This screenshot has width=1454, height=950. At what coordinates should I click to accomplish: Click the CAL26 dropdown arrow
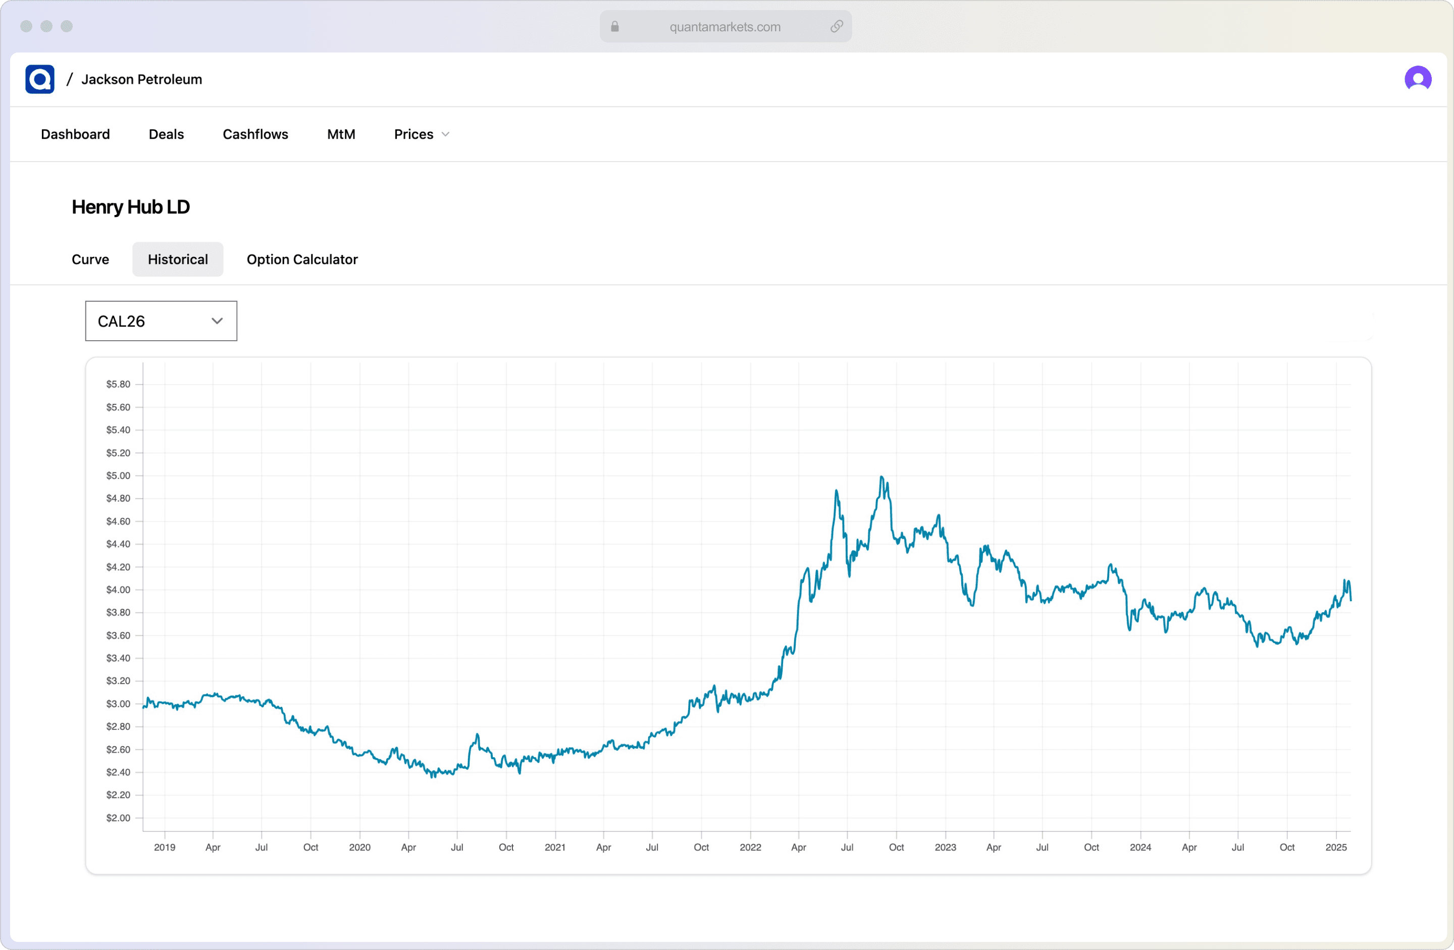[x=217, y=322]
